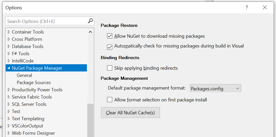Expand the Database Tools node
This screenshot has height=137, width=276.
(x=9, y=46)
